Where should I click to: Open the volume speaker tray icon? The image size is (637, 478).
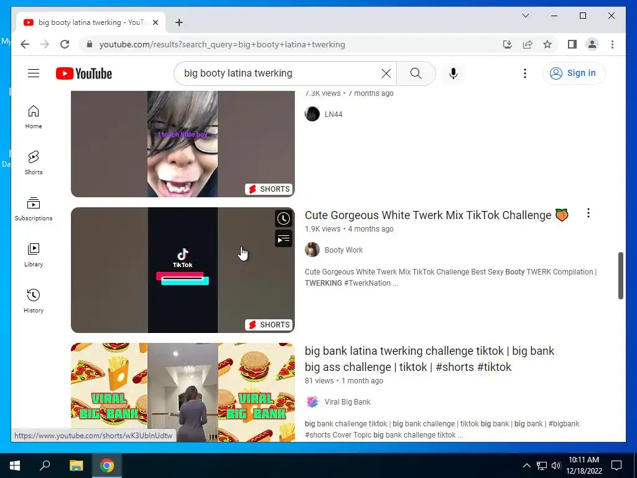point(556,466)
